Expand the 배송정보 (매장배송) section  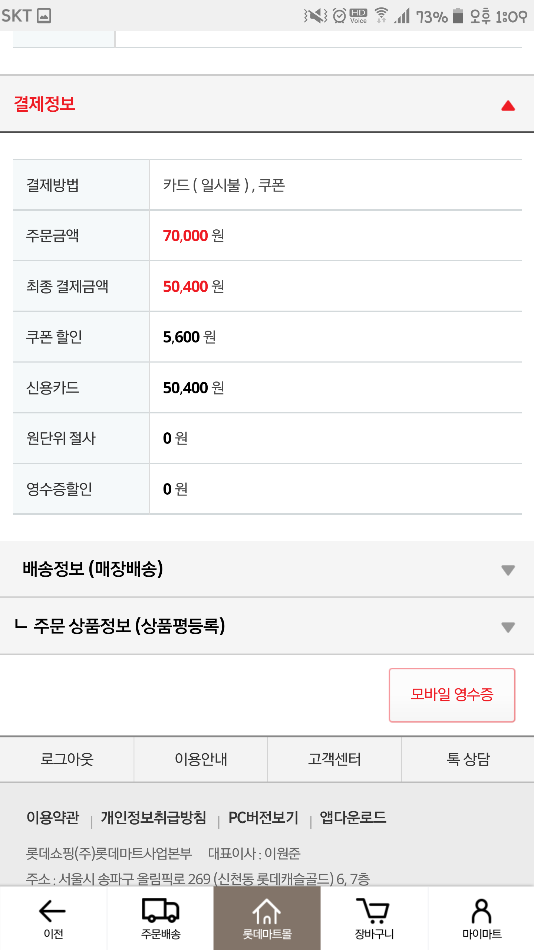click(x=508, y=570)
